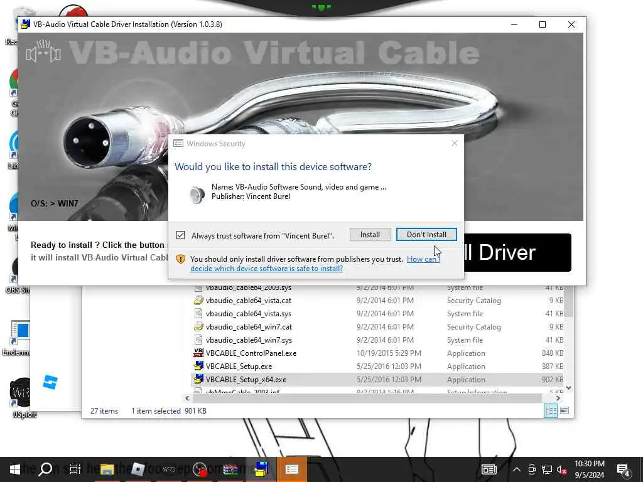Click File Explorer's vertical scrollbar down arrow
643x482 pixels.
[x=568, y=387]
